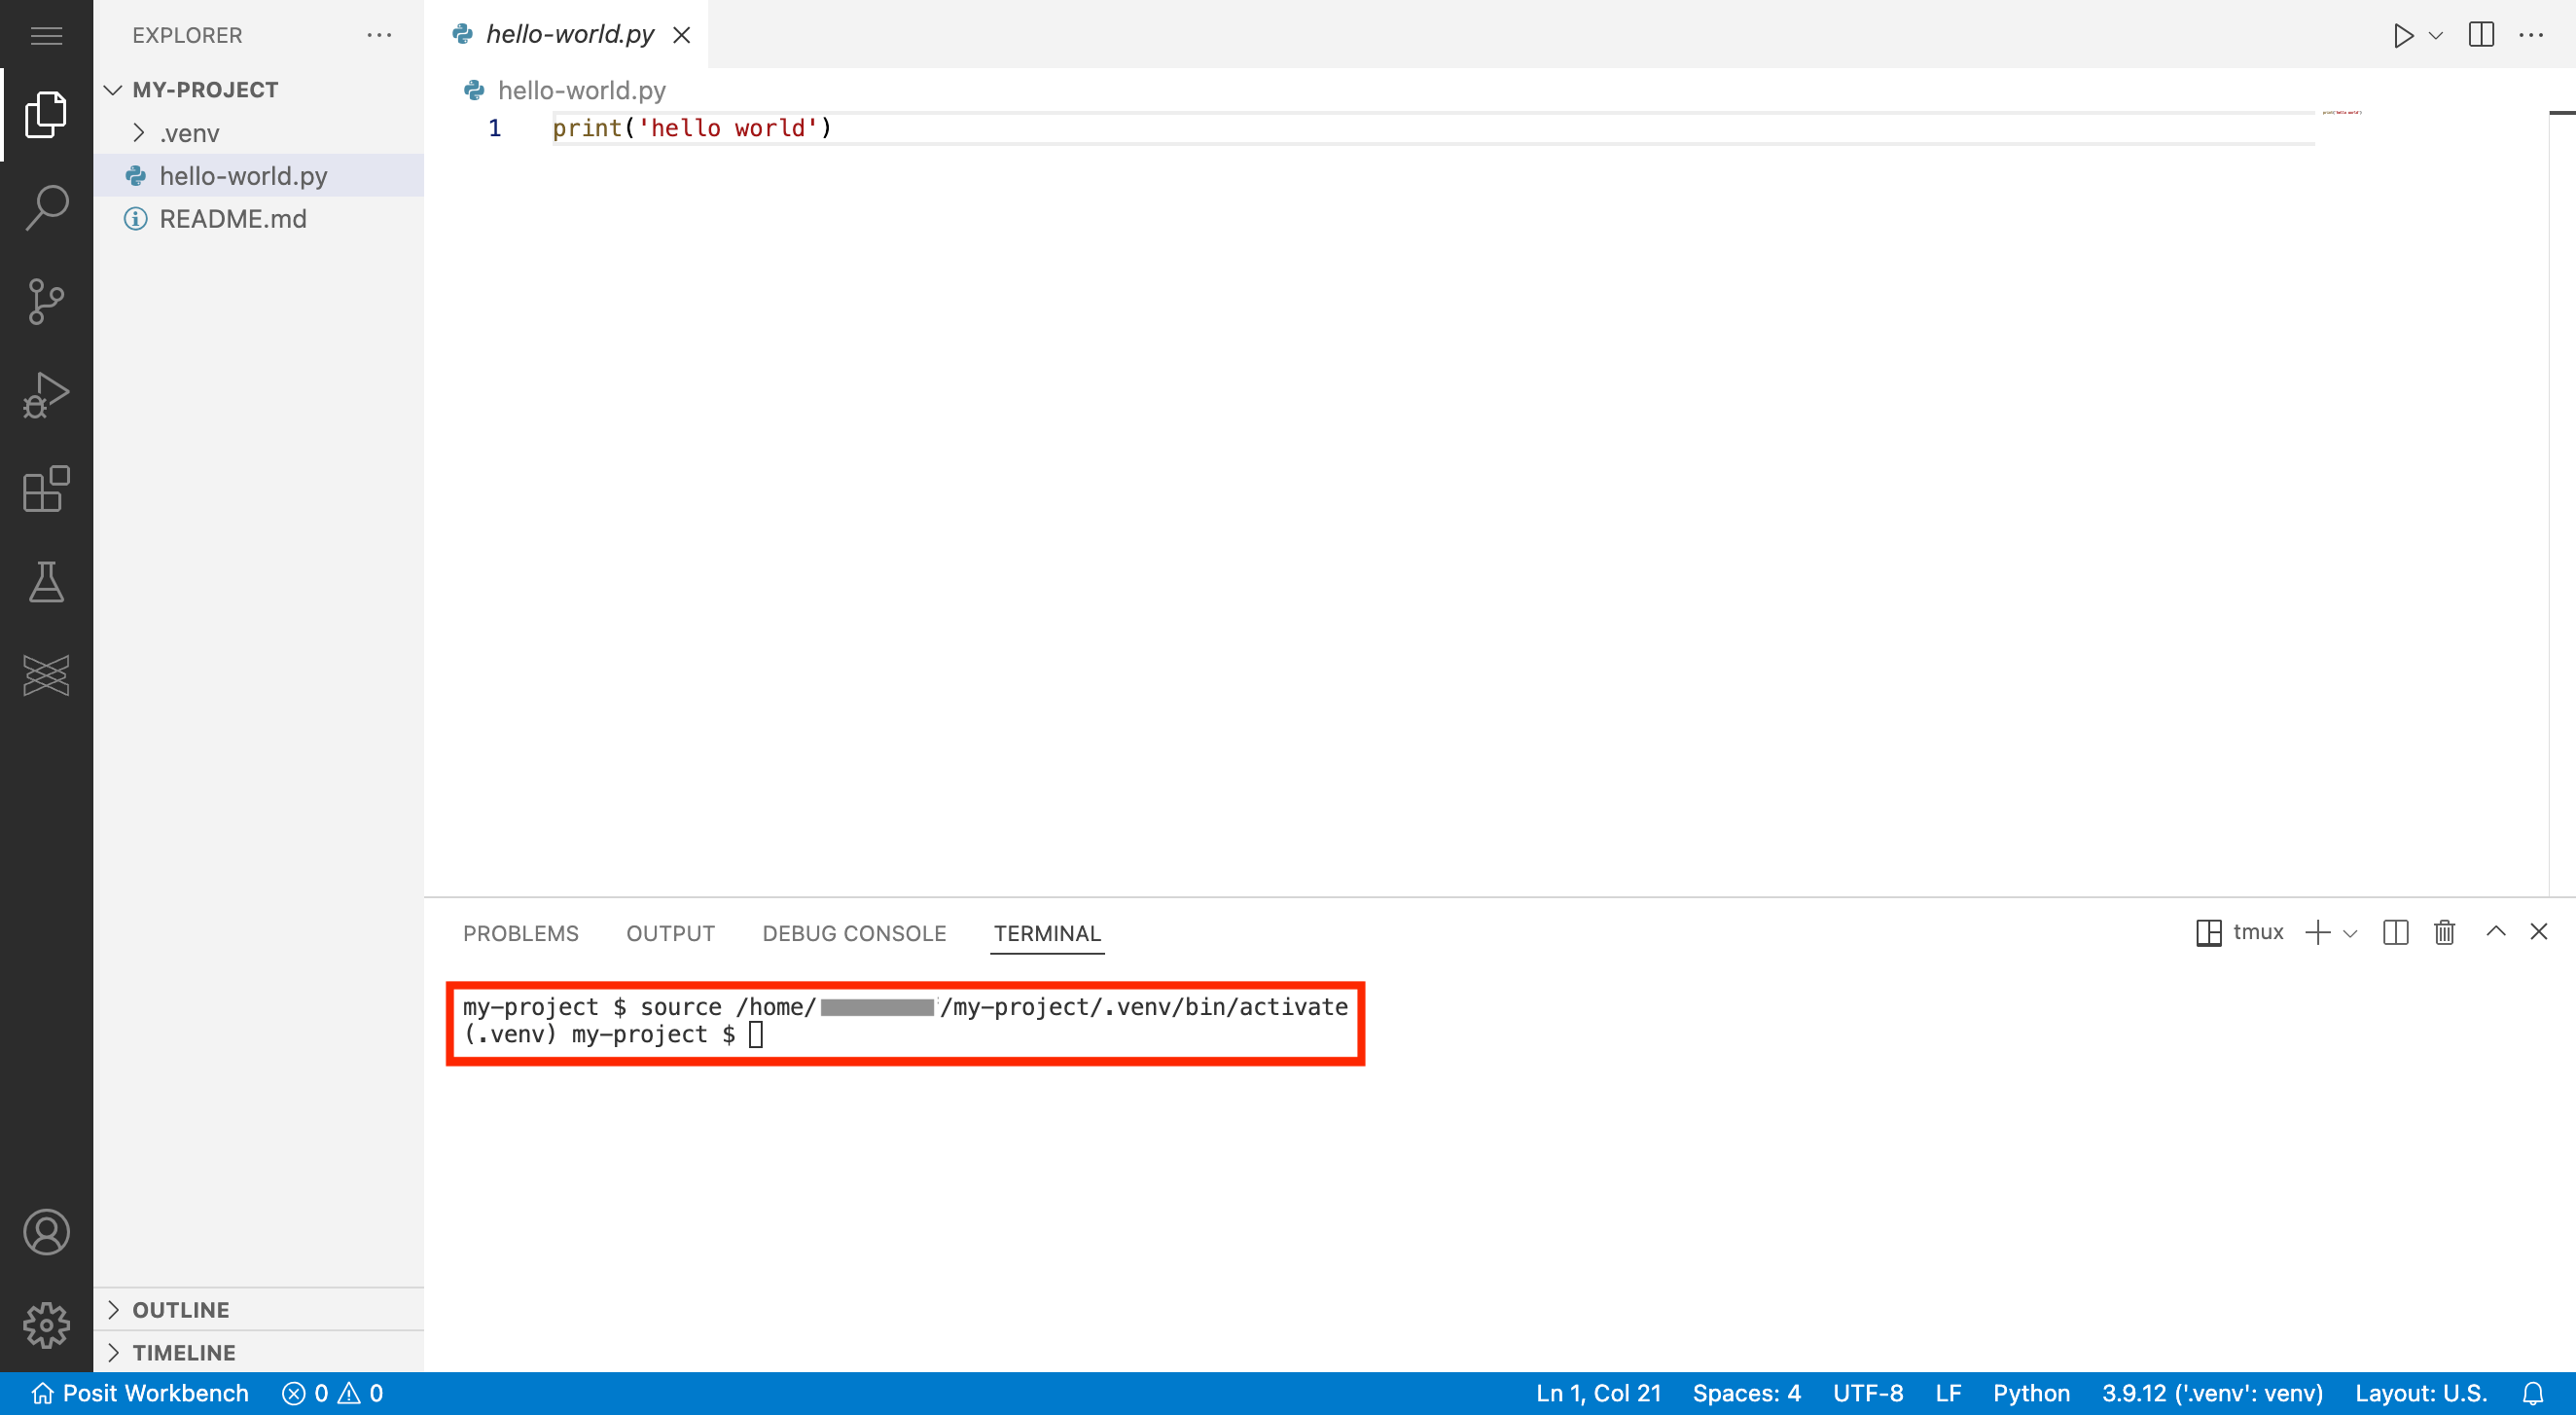Close the hello-world.py tab
Screen dimensions: 2576x1415
point(682,35)
